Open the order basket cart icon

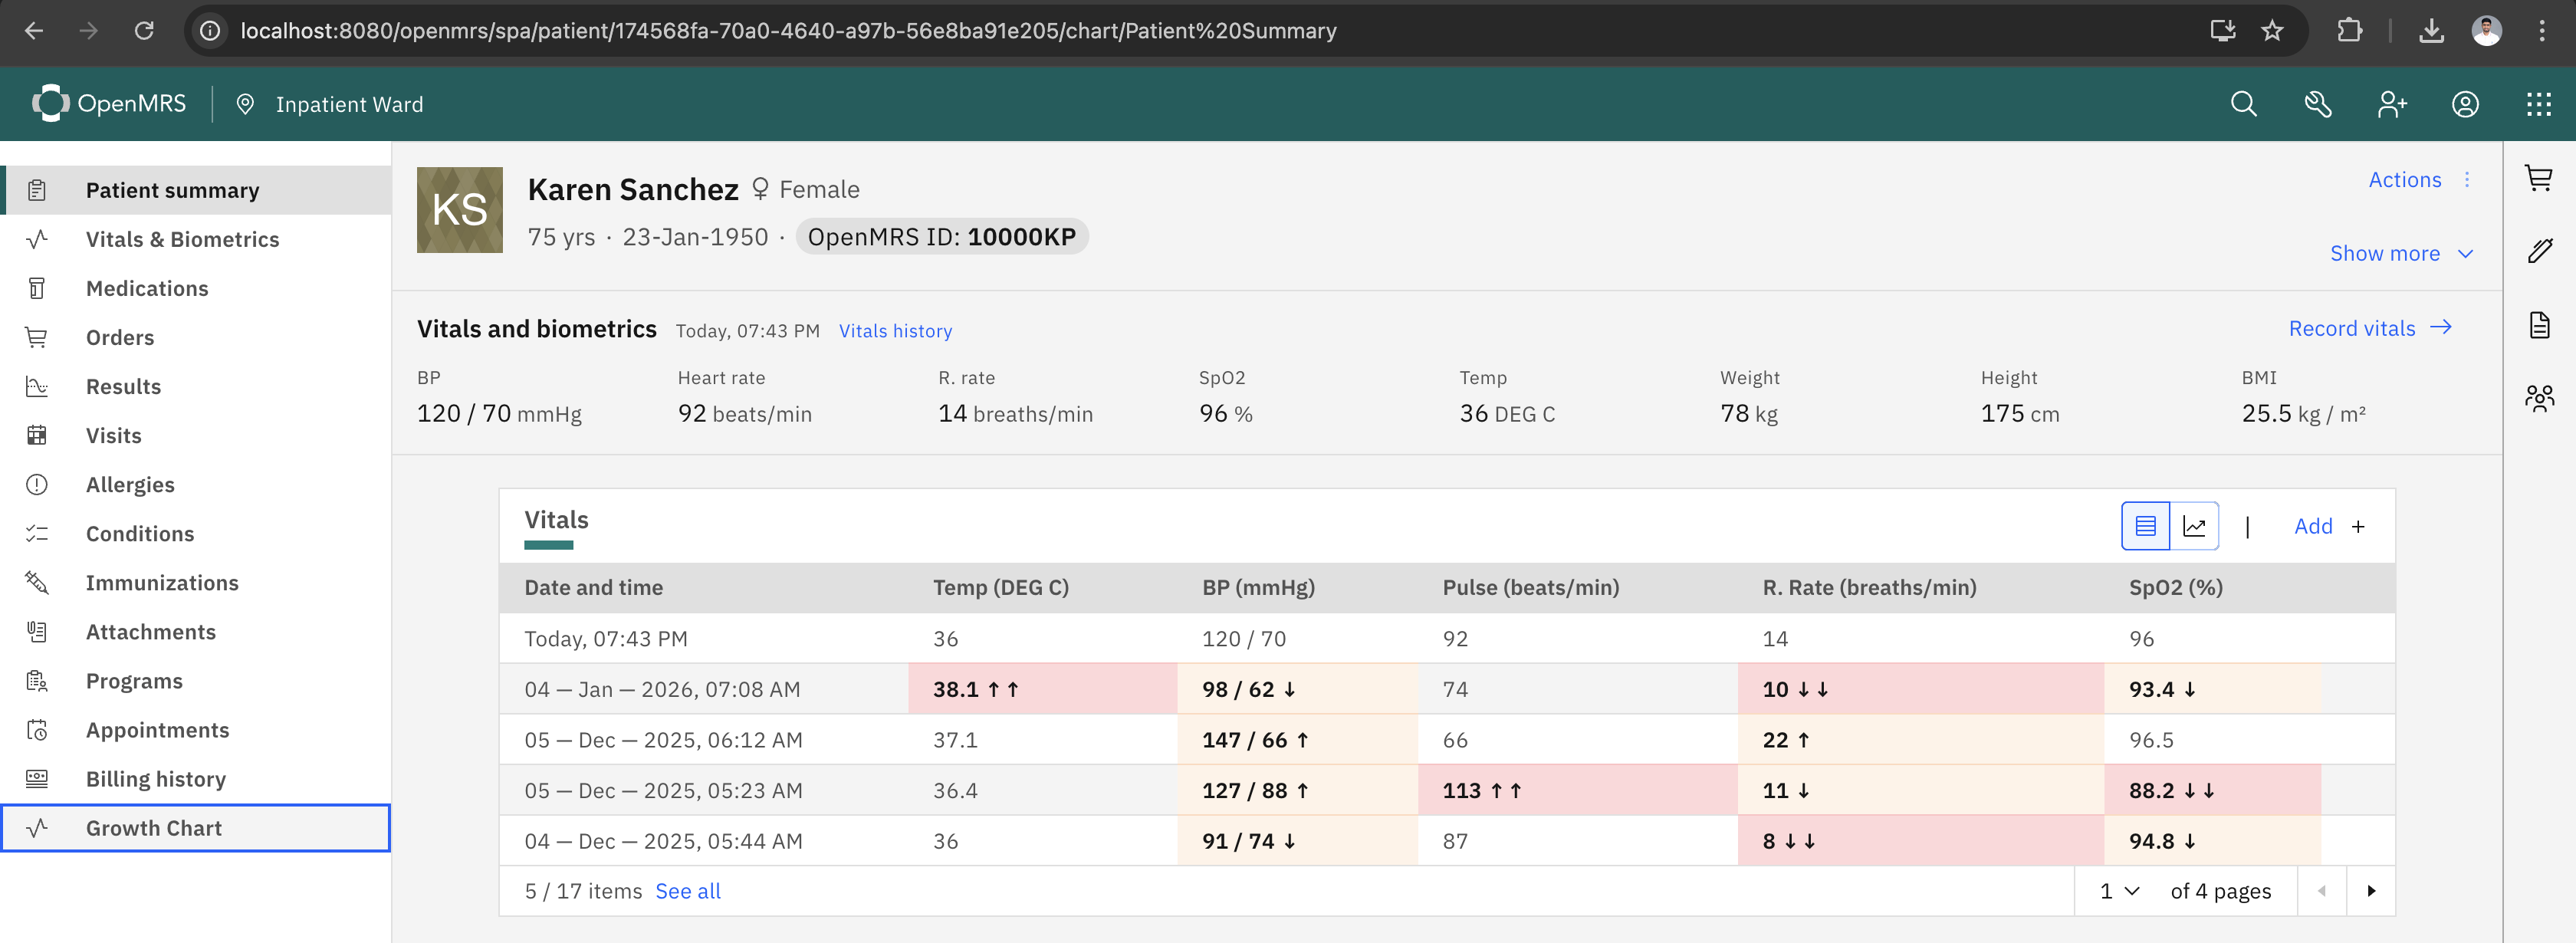pyautogui.click(x=2540, y=178)
